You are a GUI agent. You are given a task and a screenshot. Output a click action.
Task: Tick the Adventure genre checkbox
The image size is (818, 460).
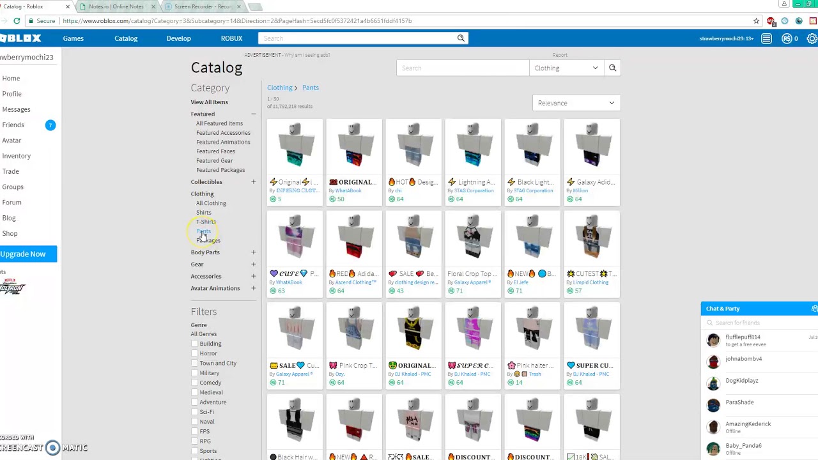(x=194, y=402)
